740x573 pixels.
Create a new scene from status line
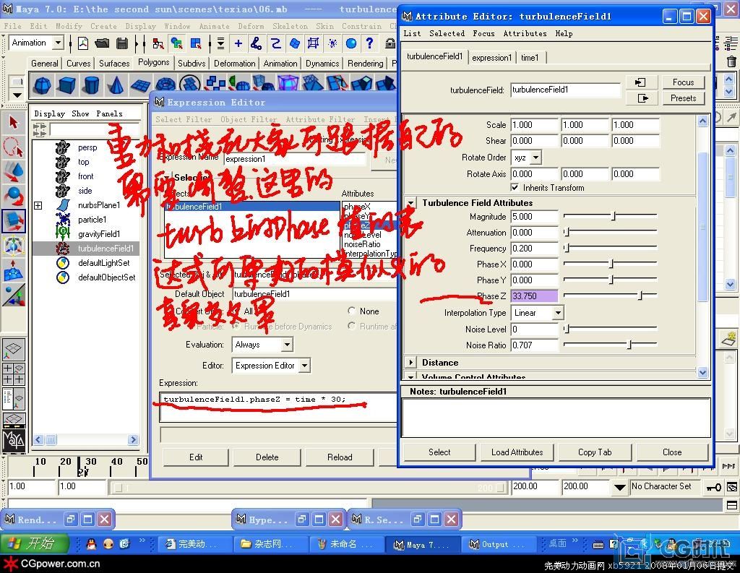coord(83,43)
